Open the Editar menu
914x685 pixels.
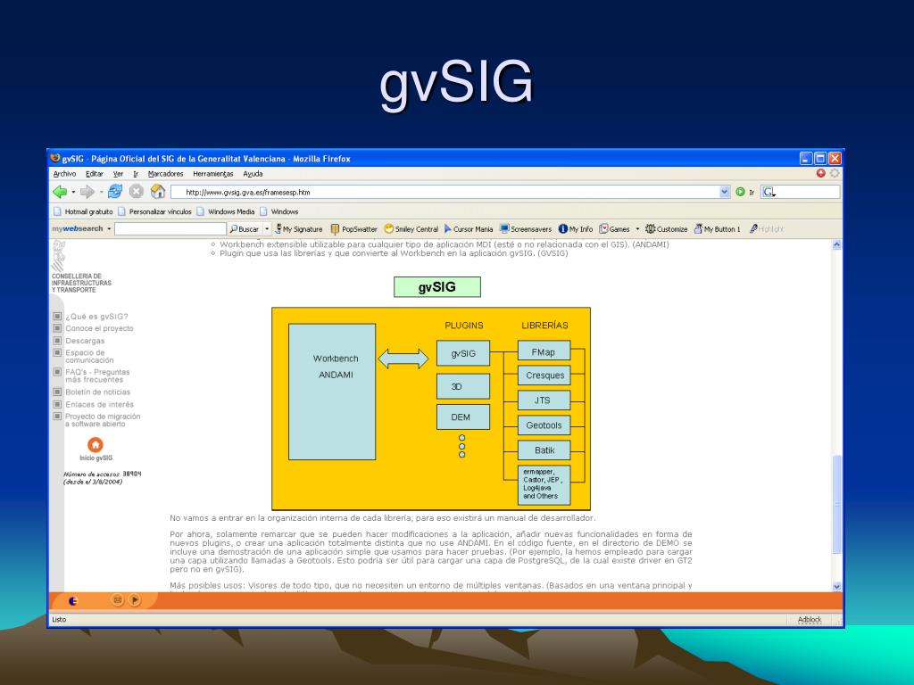pos(95,174)
